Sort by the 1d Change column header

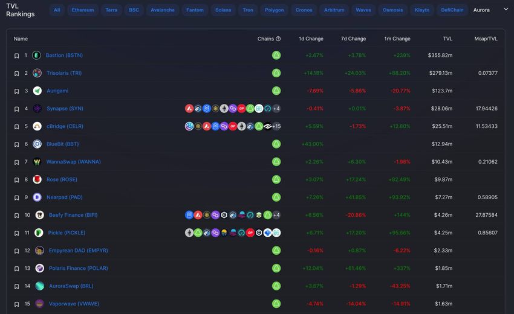pyautogui.click(x=311, y=39)
